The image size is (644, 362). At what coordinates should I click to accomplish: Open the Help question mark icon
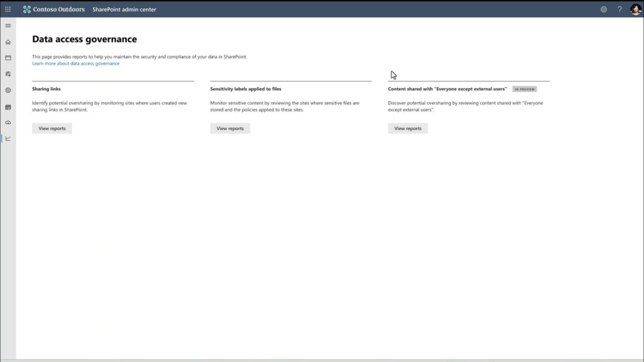(619, 9)
